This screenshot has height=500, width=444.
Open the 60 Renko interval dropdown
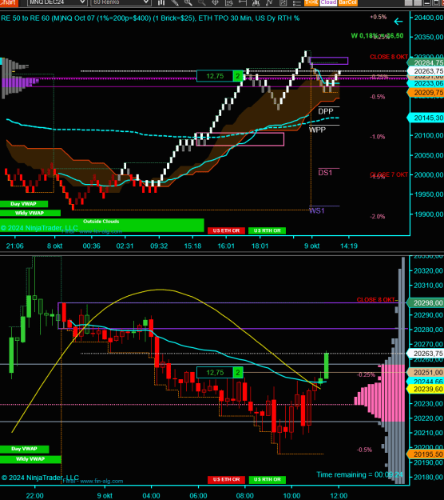121,2
